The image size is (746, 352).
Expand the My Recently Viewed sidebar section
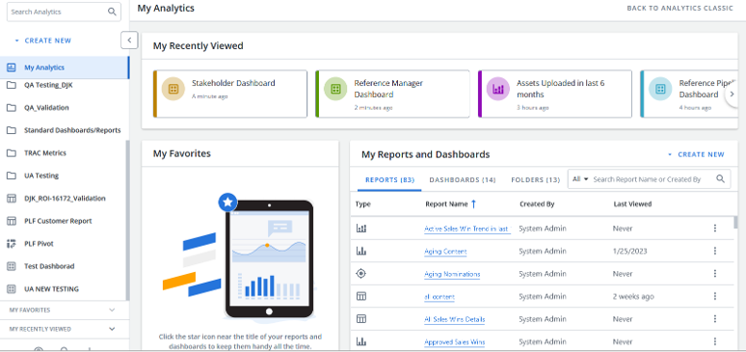tap(112, 329)
